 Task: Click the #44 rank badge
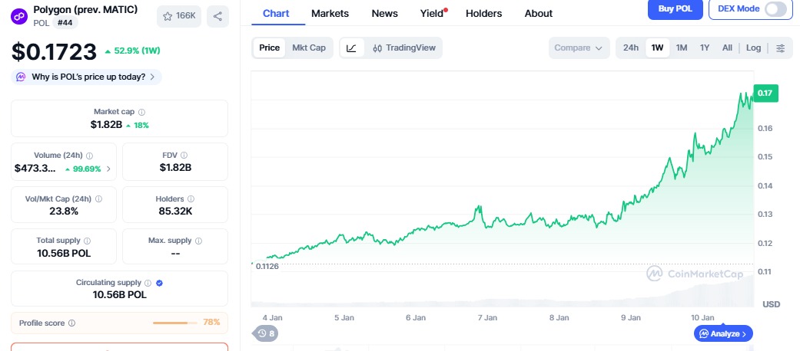point(65,22)
